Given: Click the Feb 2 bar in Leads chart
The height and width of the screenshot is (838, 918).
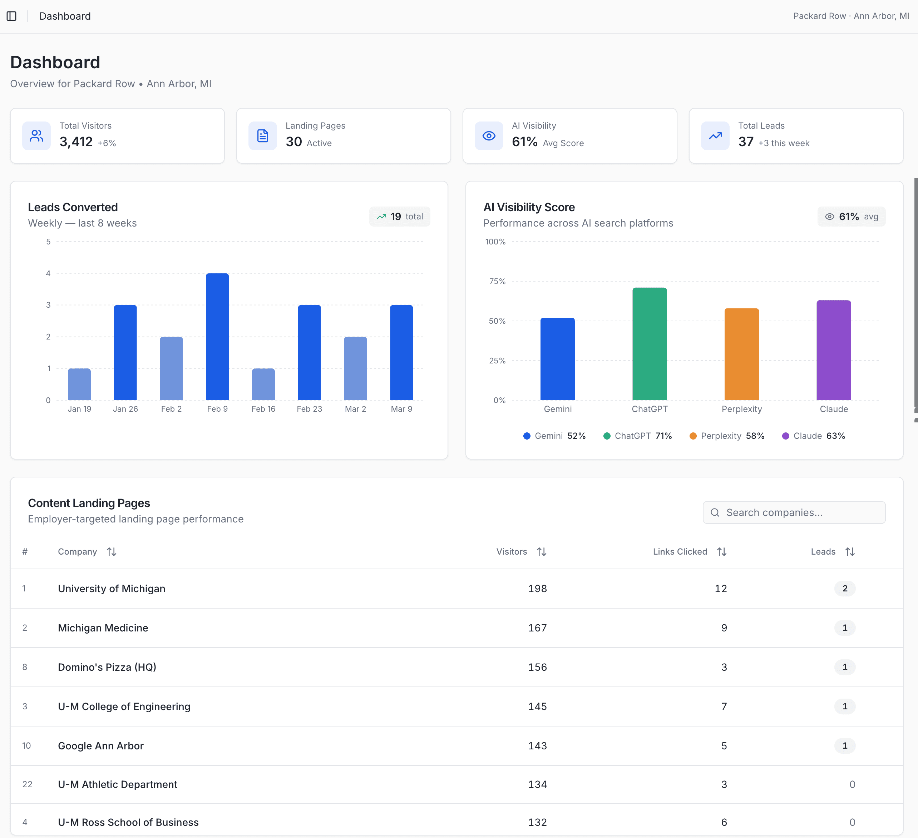Looking at the screenshot, I should (x=171, y=369).
